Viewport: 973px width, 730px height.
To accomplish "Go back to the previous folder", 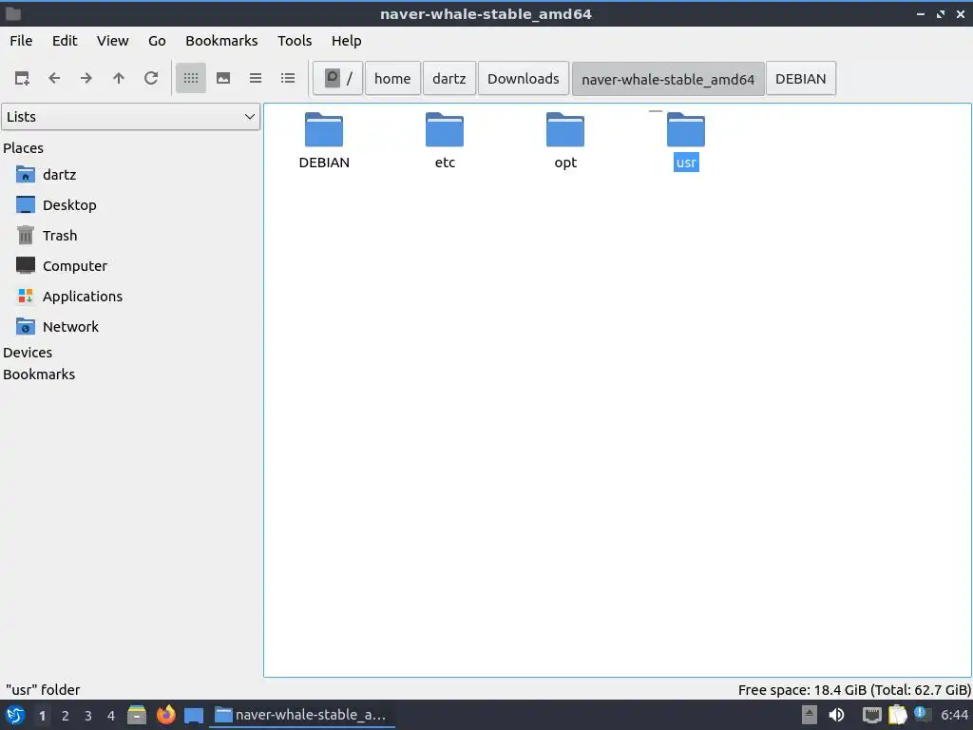I will coord(54,78).
